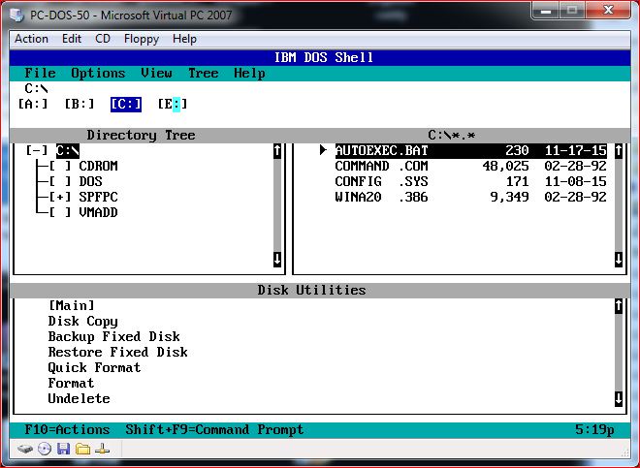This screenshot has height=468, width=640.
Task: Click the Directory Tree scroll down arrow
Action: click(277, 259)
